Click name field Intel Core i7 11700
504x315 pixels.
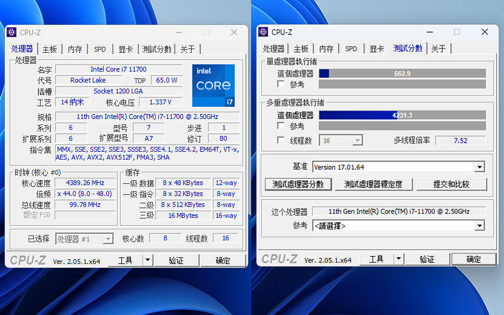(119, 69)
